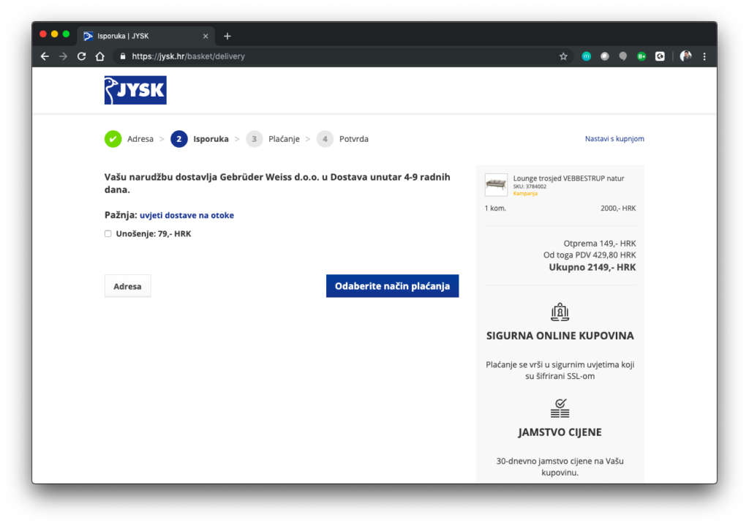Open a new browser tab
749x526 pixels.
click(227, 36)
